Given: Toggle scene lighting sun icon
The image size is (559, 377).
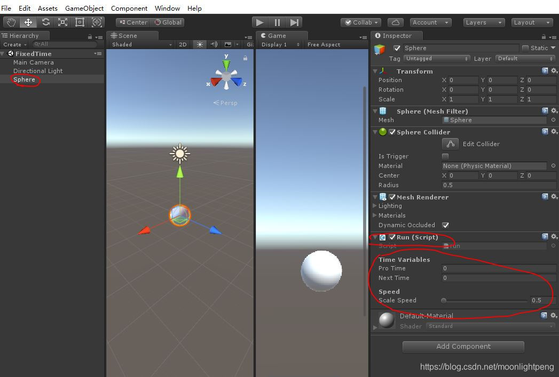Looking at the screenshot, I should click(x=200, y=44).
